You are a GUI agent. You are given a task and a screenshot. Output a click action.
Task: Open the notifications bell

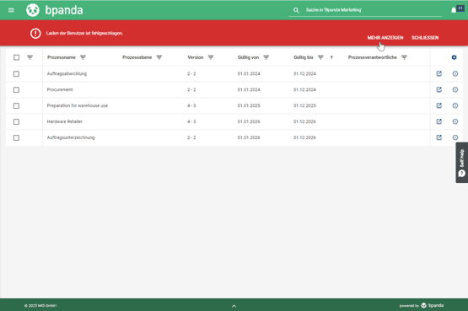click(x=454, y=10)
